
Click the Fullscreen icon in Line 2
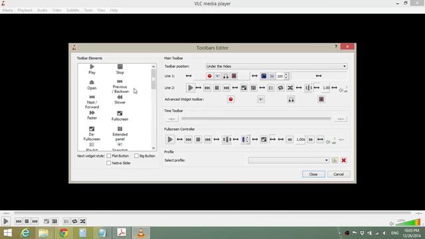244,88
